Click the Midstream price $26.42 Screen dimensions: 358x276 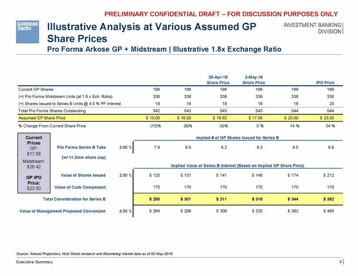(x=34, y=166)
